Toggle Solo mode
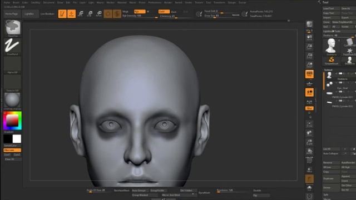Screen dimensions: 356x200 (x=309, y=188)
